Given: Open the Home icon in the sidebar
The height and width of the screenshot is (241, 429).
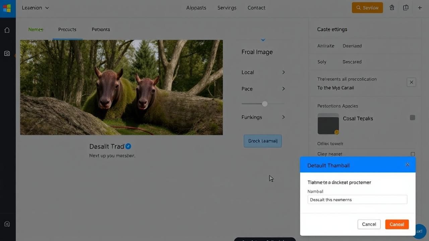Looking at the screenshot, I should 7,30.
